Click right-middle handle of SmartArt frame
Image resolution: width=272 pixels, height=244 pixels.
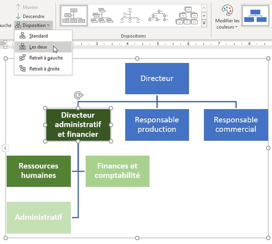[x=268, y=148]
